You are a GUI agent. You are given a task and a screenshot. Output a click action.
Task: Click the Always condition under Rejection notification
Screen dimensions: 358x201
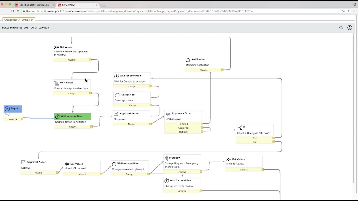tap(204, 70)
